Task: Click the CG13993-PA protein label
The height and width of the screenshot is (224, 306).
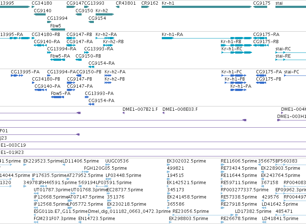Action: tap(99, 93)
